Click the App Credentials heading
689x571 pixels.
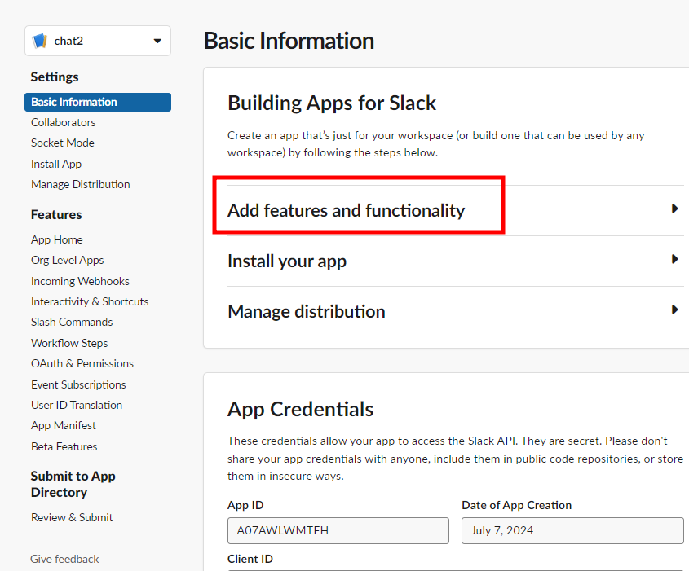point(301,409)
